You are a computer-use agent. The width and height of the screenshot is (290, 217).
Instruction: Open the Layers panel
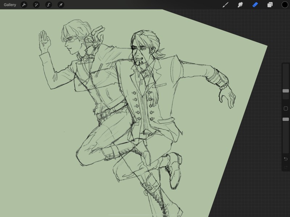pos(270,5)
